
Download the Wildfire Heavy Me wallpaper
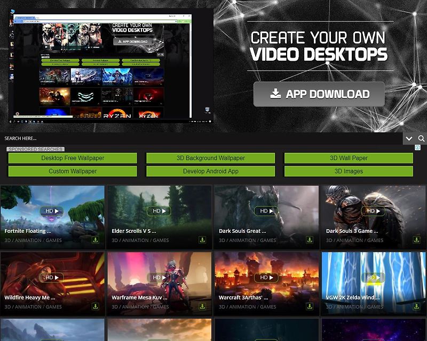[x=96, y=306]
